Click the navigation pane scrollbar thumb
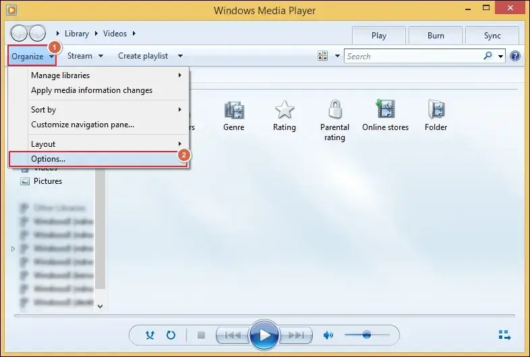Image resolution: width=530 pixels, height=357 pixels. tap(100, 228)
